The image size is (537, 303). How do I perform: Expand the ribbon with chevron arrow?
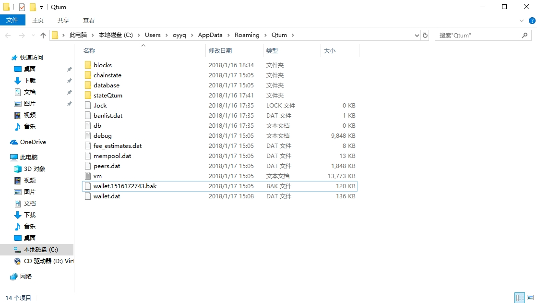tap(522, 21)
